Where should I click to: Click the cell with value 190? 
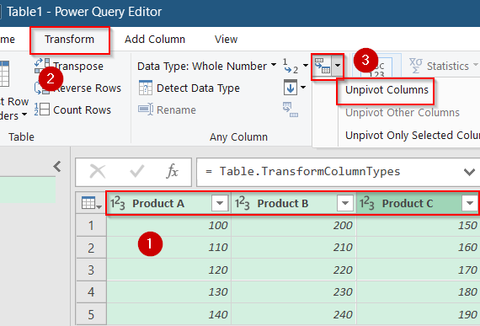pos(418,314)
